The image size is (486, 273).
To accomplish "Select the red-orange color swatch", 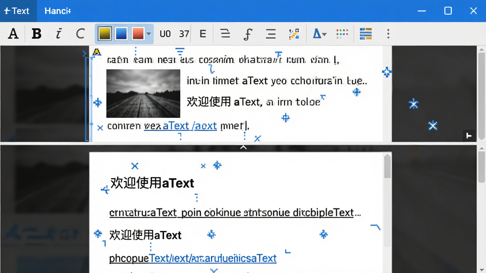I will click(x=138, y=34).
